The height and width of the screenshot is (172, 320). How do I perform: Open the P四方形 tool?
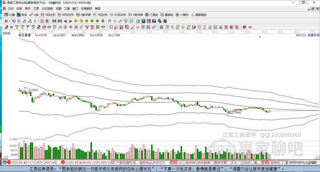coord(48,15)
